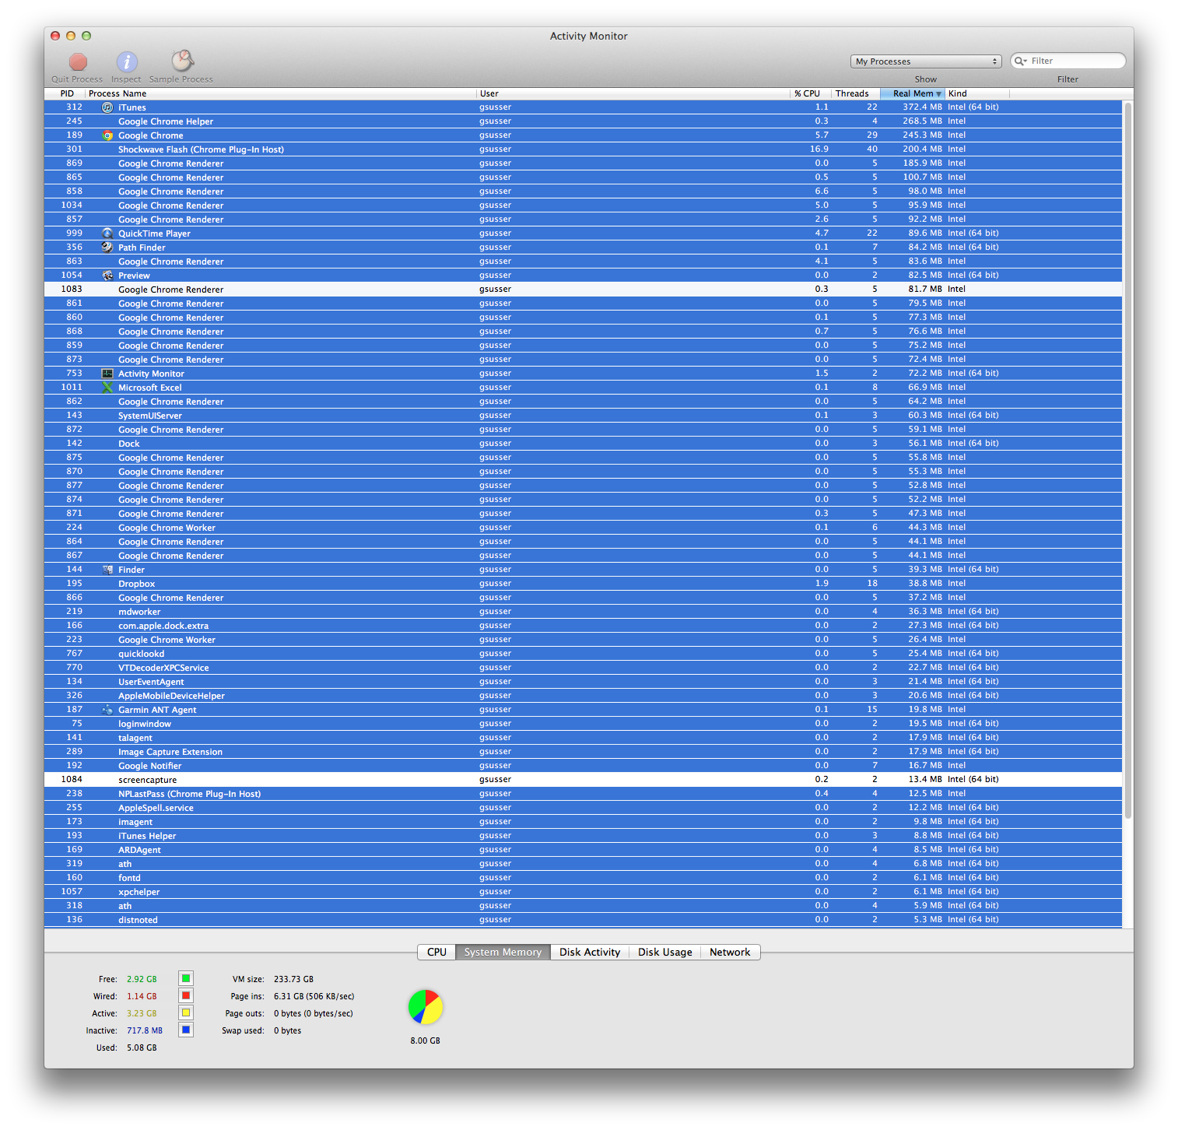Select the Garmin ANT Agent icon
Screen dimensions: 1178x1130
(107, 710)
